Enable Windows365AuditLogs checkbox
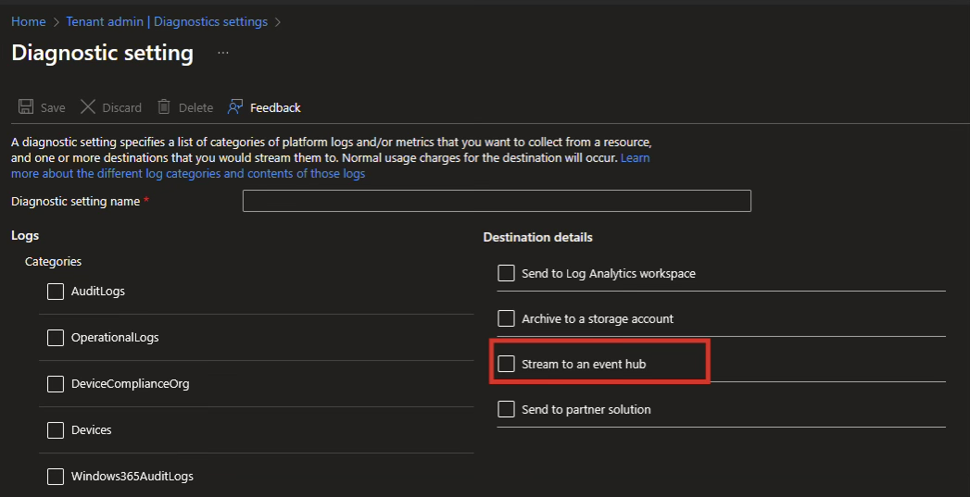The image size is (970, 497). tap(56, 477)
